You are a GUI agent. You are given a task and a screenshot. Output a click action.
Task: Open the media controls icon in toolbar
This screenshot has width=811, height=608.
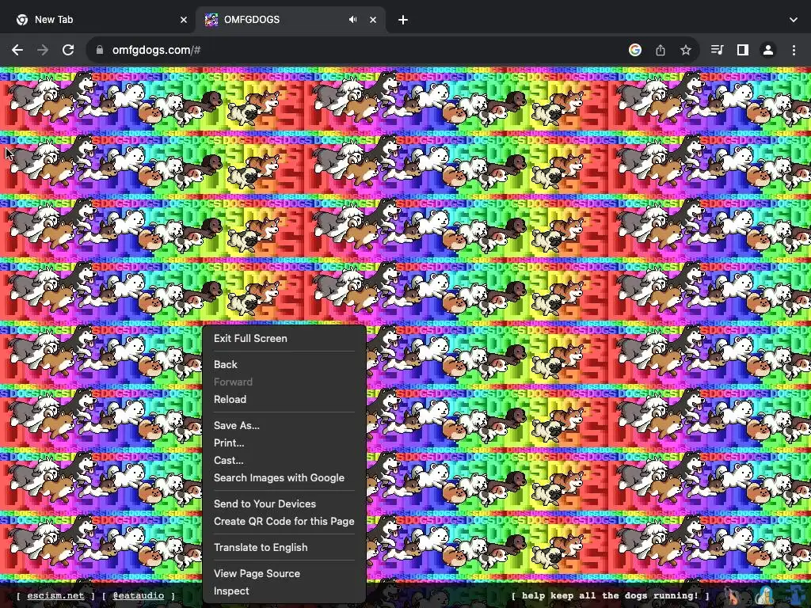717,50
